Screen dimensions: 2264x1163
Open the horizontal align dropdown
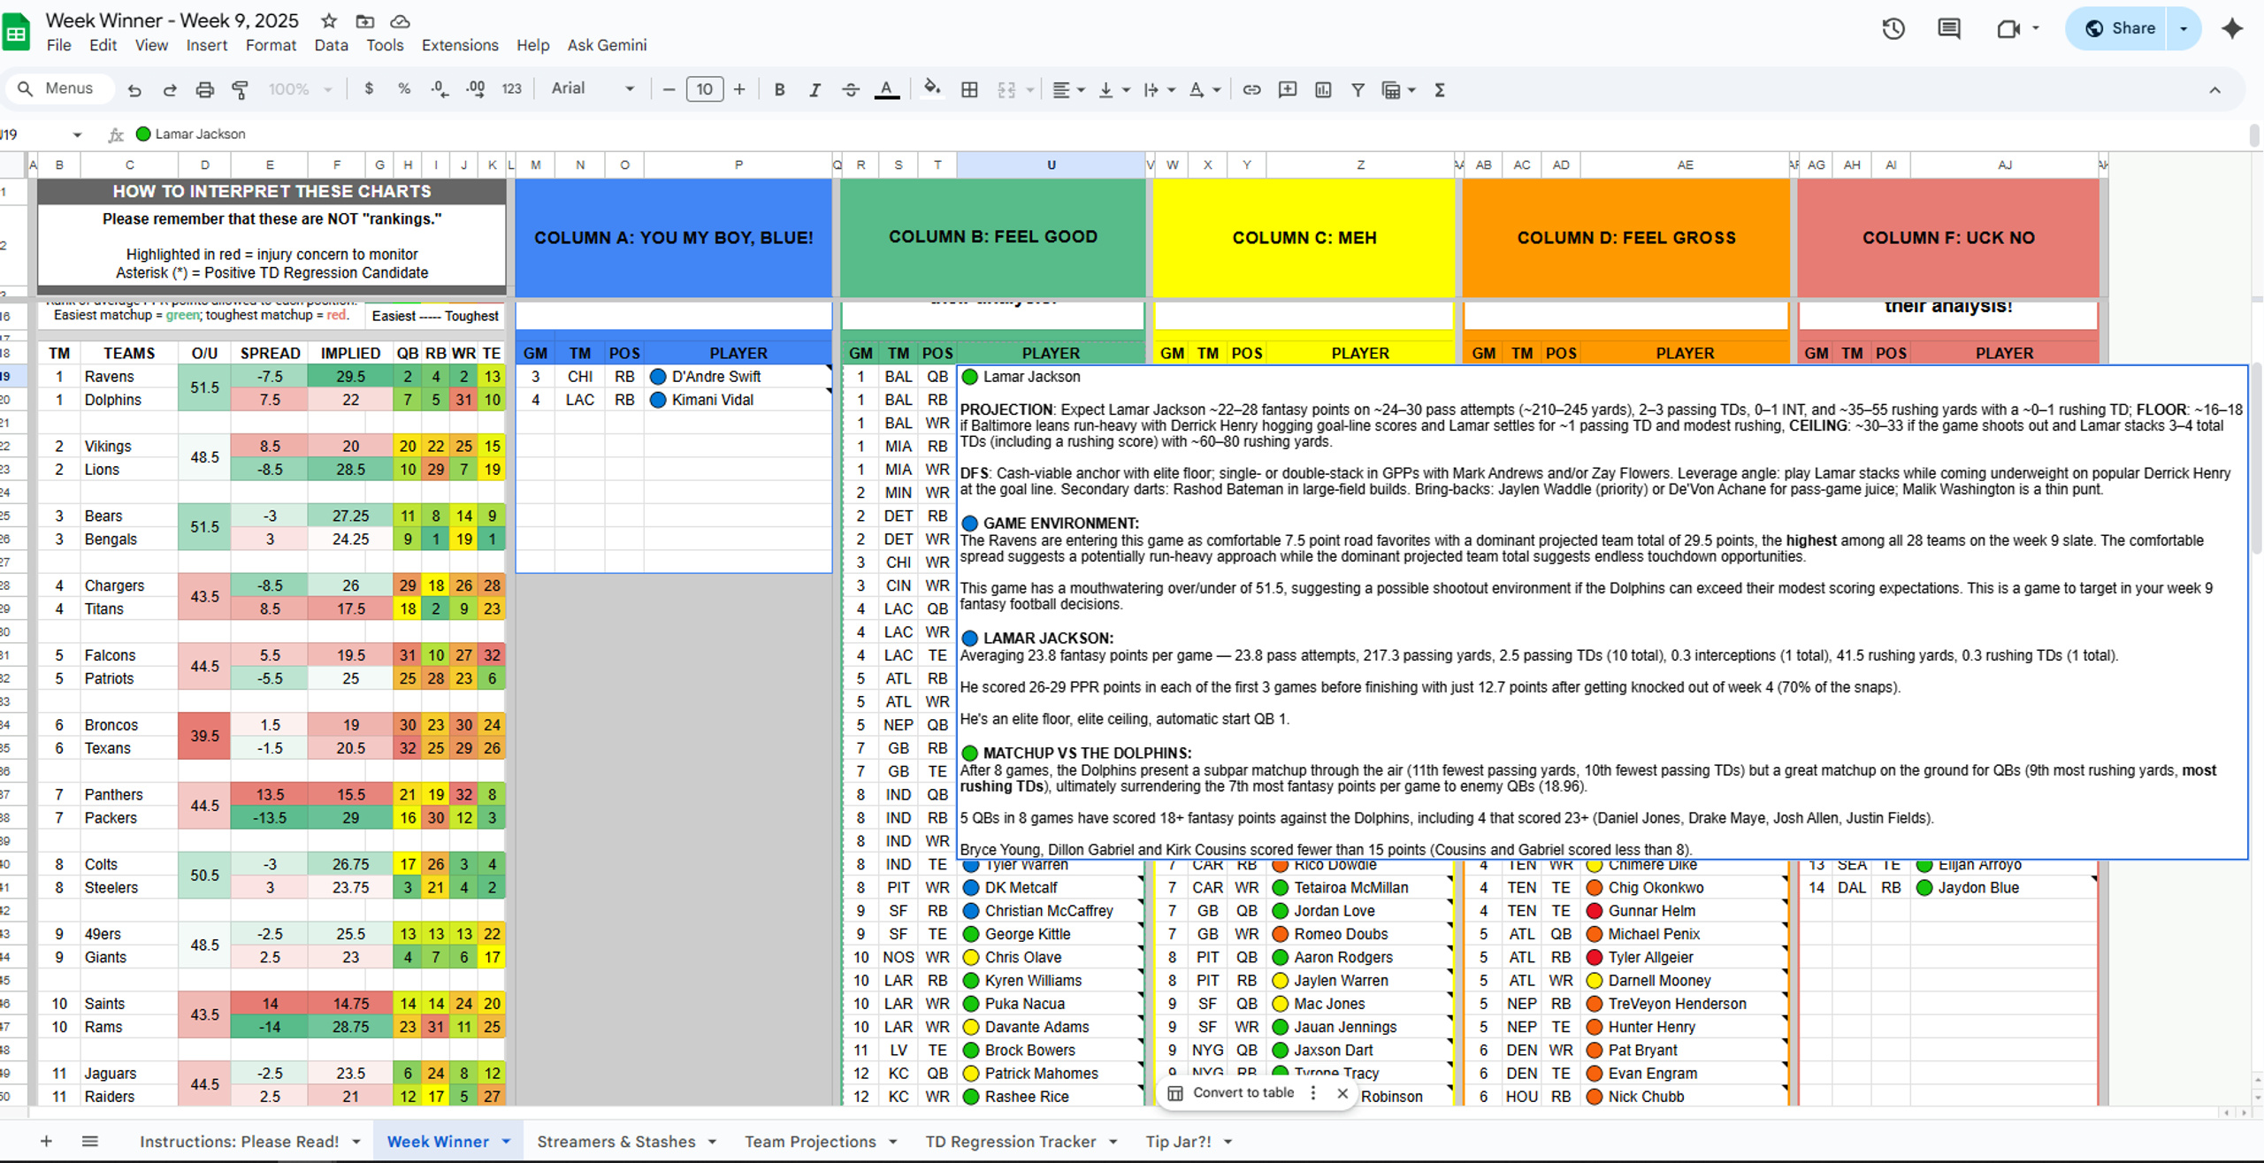click(1068, 89)
